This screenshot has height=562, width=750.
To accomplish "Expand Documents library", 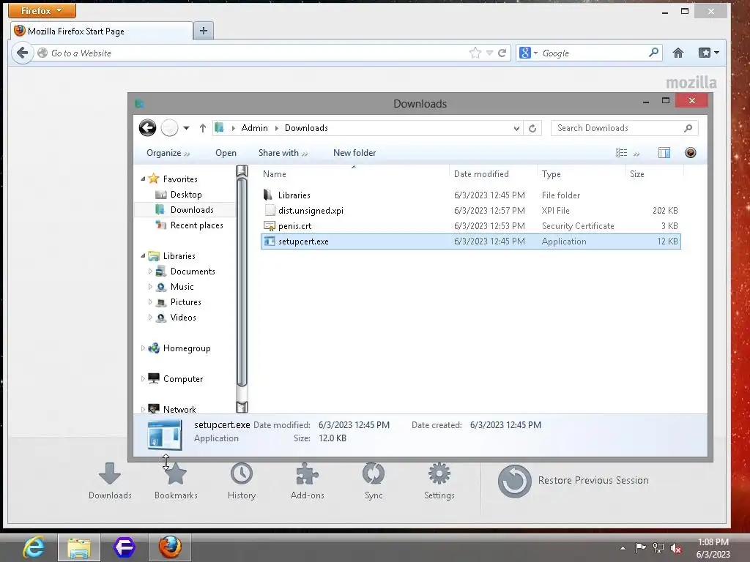I will click(150, 271).
